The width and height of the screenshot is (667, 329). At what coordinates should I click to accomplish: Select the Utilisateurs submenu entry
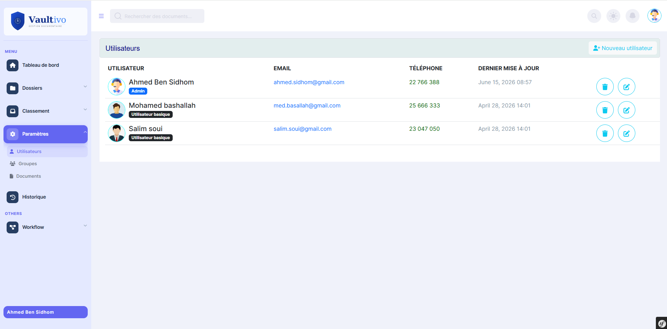[x=47, y=151]
